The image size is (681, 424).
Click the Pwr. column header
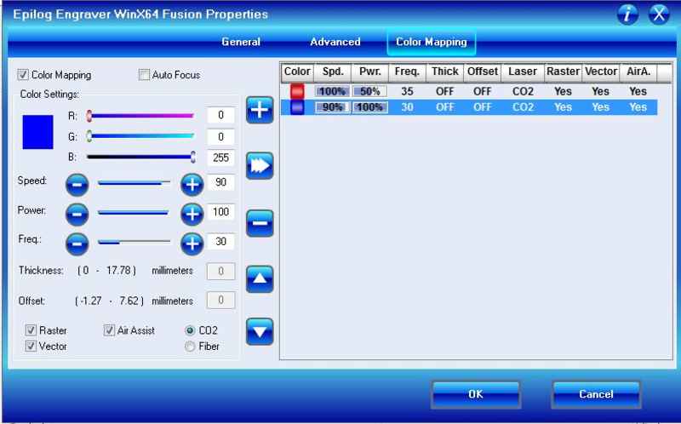(x=370, y=72)
